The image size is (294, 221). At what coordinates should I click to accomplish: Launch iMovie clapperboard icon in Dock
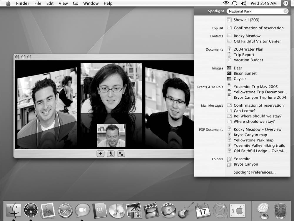click(x=151, y=210)
